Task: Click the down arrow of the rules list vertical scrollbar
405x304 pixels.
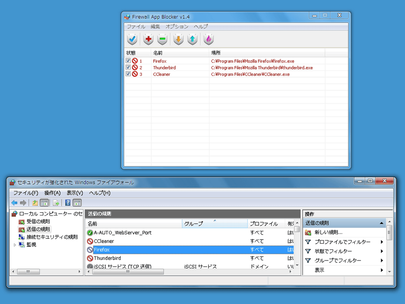Action: [297, 266]
